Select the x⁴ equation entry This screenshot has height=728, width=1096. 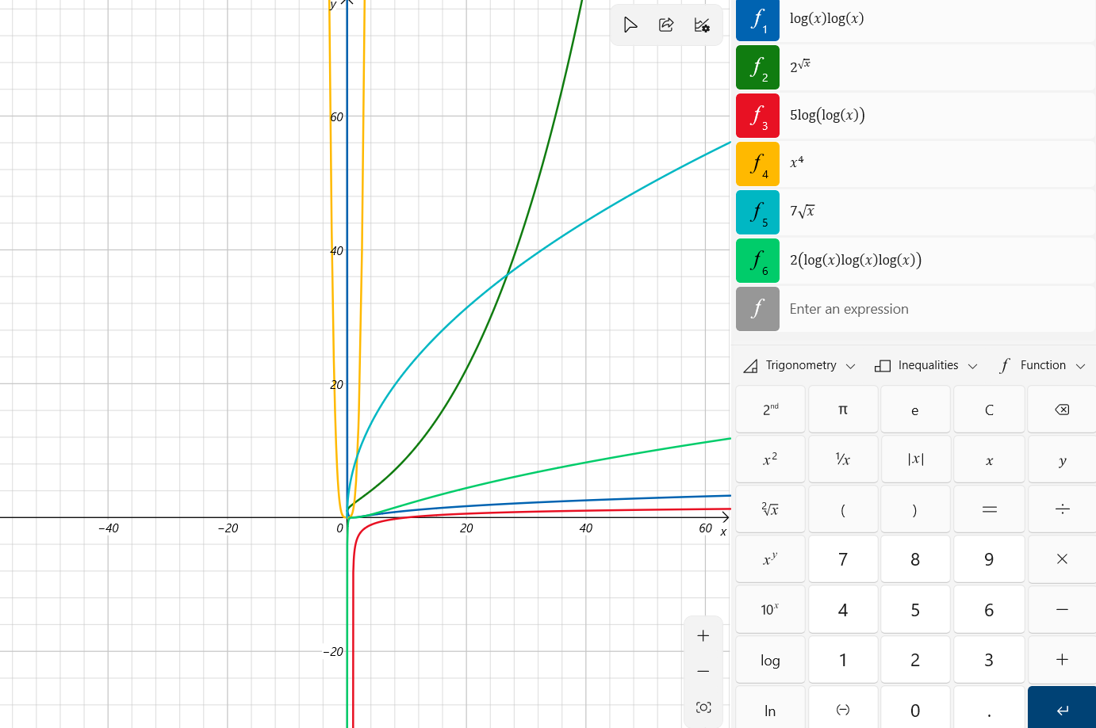coord(936,163)
